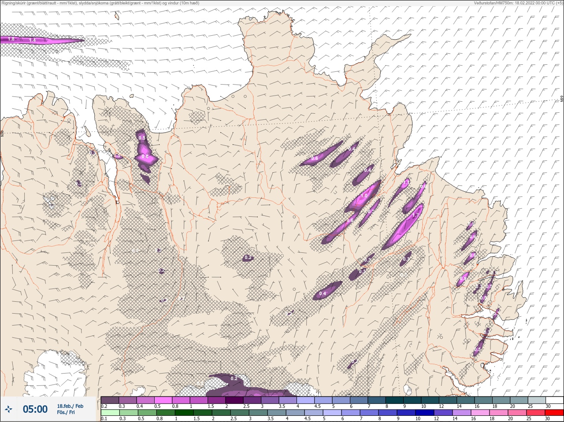Click the weather service logo beside 05:00
Viewport: 564px width, 422px height.
tap(9, 410)
